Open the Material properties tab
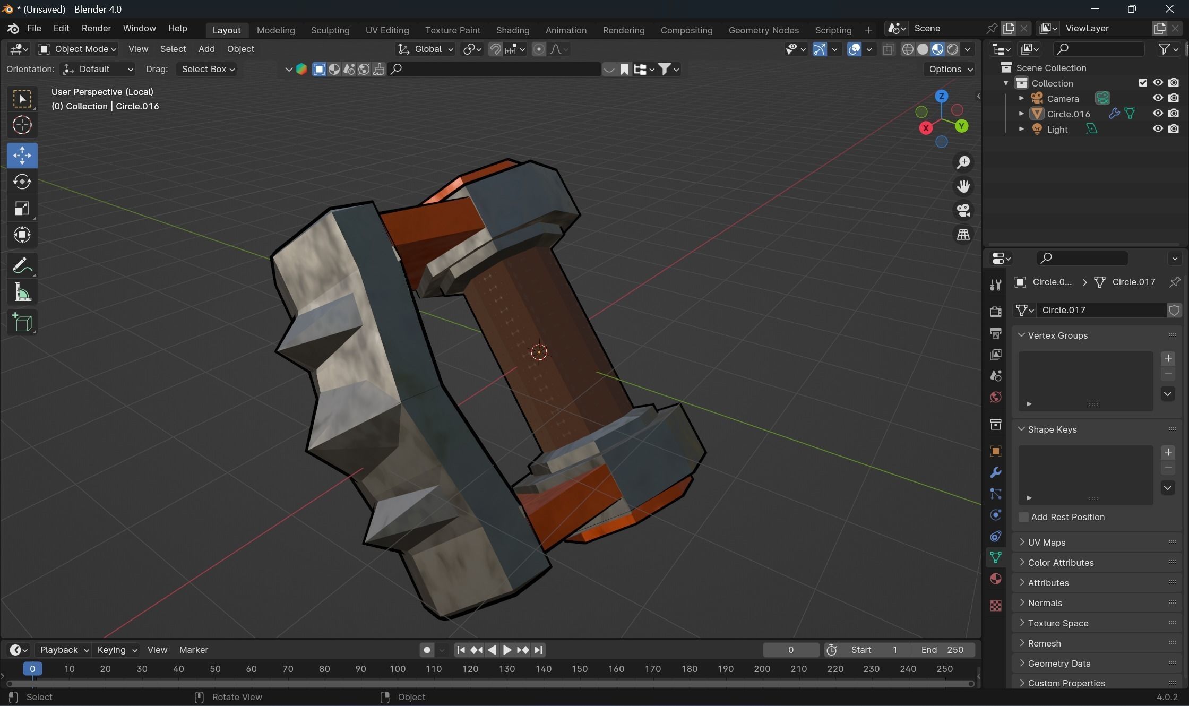The image size is (1189, 706). (x=995, y=579)
